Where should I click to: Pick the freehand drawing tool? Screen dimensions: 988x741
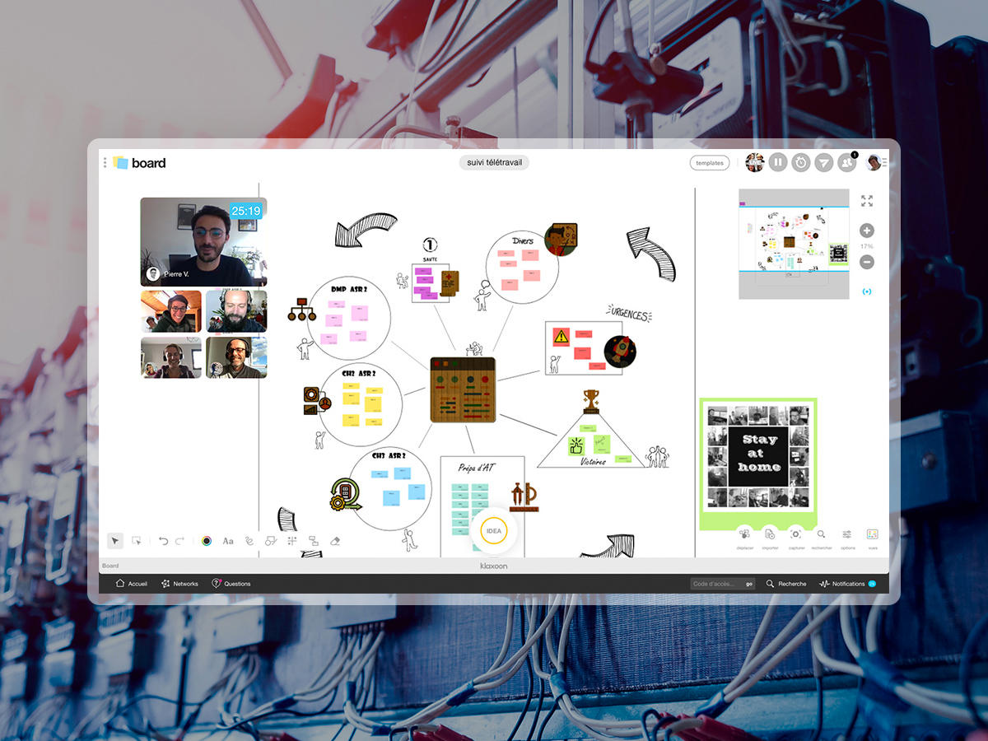[x=249, y=541]
